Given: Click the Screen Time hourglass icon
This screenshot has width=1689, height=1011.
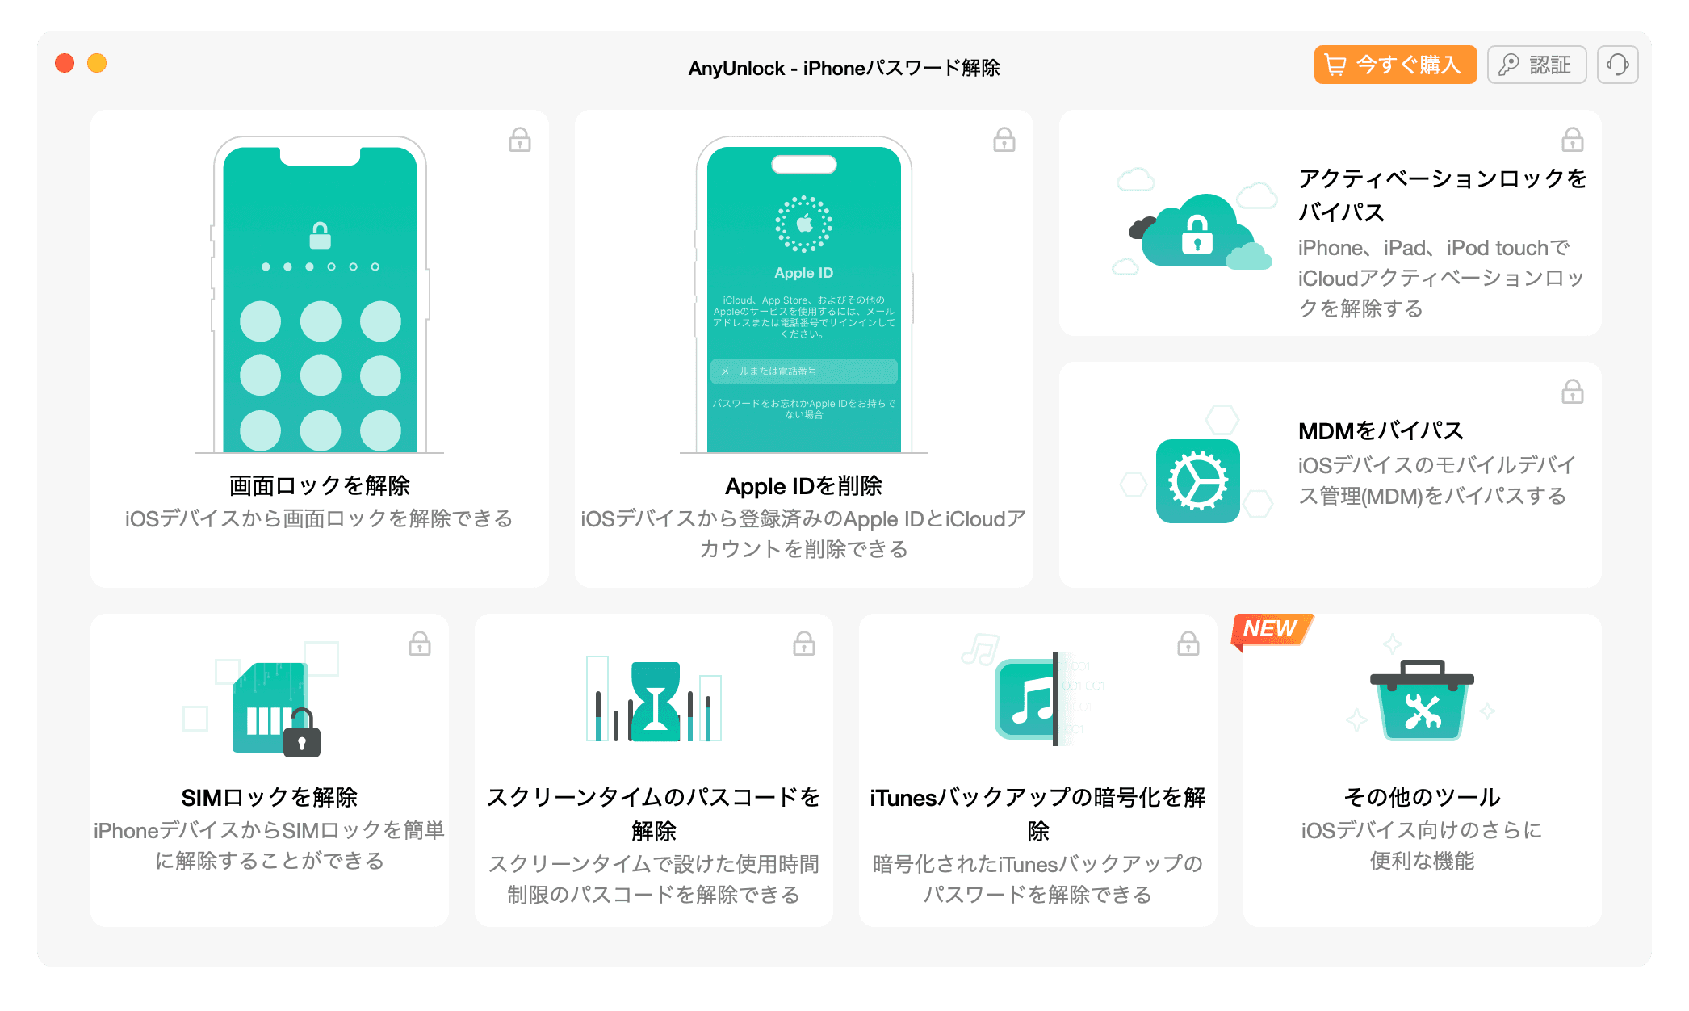Looking at the screenshot, I should click(x=654, y=701).
